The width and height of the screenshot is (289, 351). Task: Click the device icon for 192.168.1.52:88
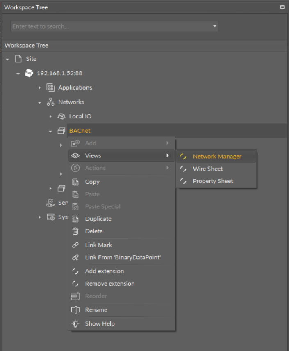click(x=29, y=73)
